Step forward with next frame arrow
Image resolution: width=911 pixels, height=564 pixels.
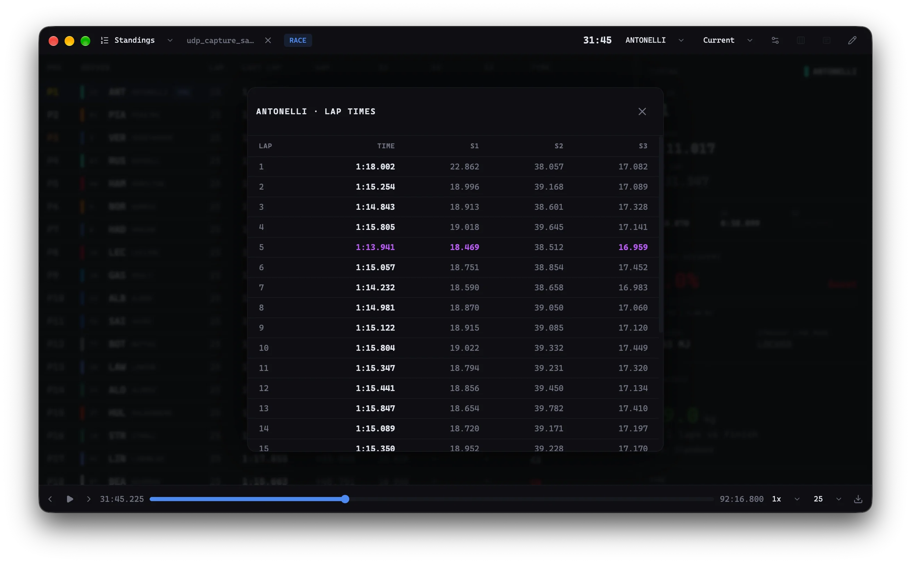89,499
